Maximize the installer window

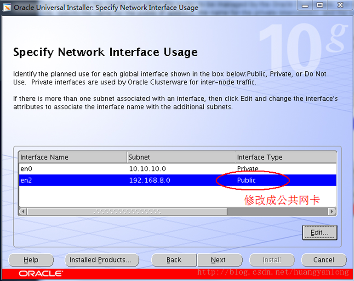[320, 6]
